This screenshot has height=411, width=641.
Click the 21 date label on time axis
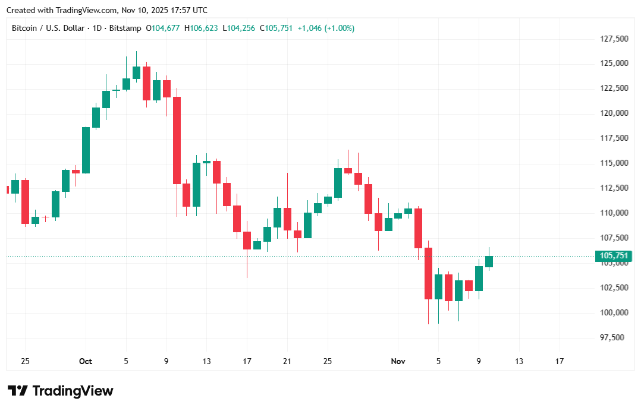(x=287, y=361)
